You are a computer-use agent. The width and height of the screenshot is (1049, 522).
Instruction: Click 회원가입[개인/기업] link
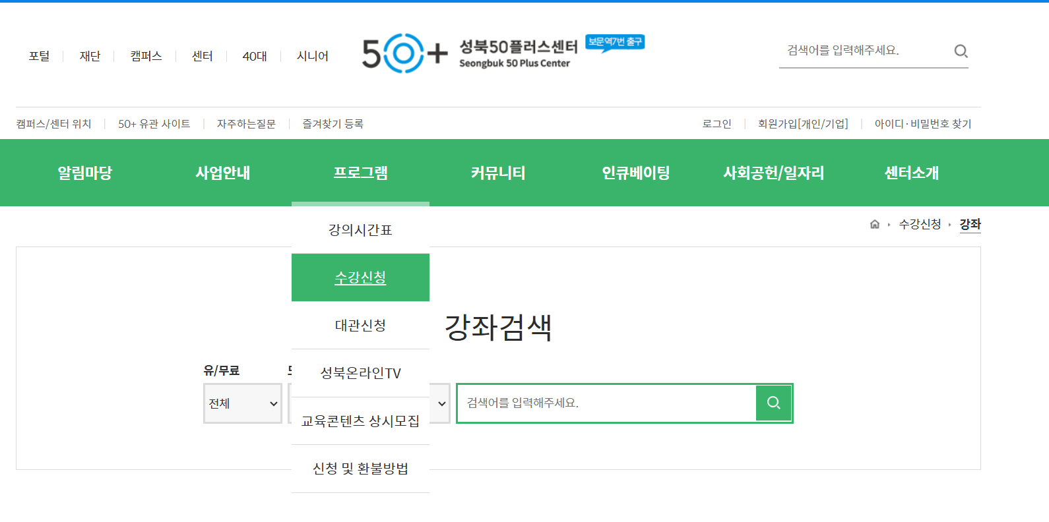click(803, 124)
